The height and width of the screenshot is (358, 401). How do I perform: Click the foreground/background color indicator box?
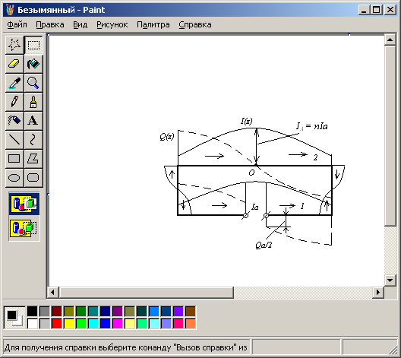click(14, 318)
